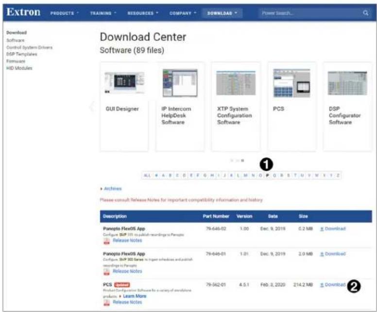Open Software in the sidebar
Screen dimensions: 377x312
16,40
